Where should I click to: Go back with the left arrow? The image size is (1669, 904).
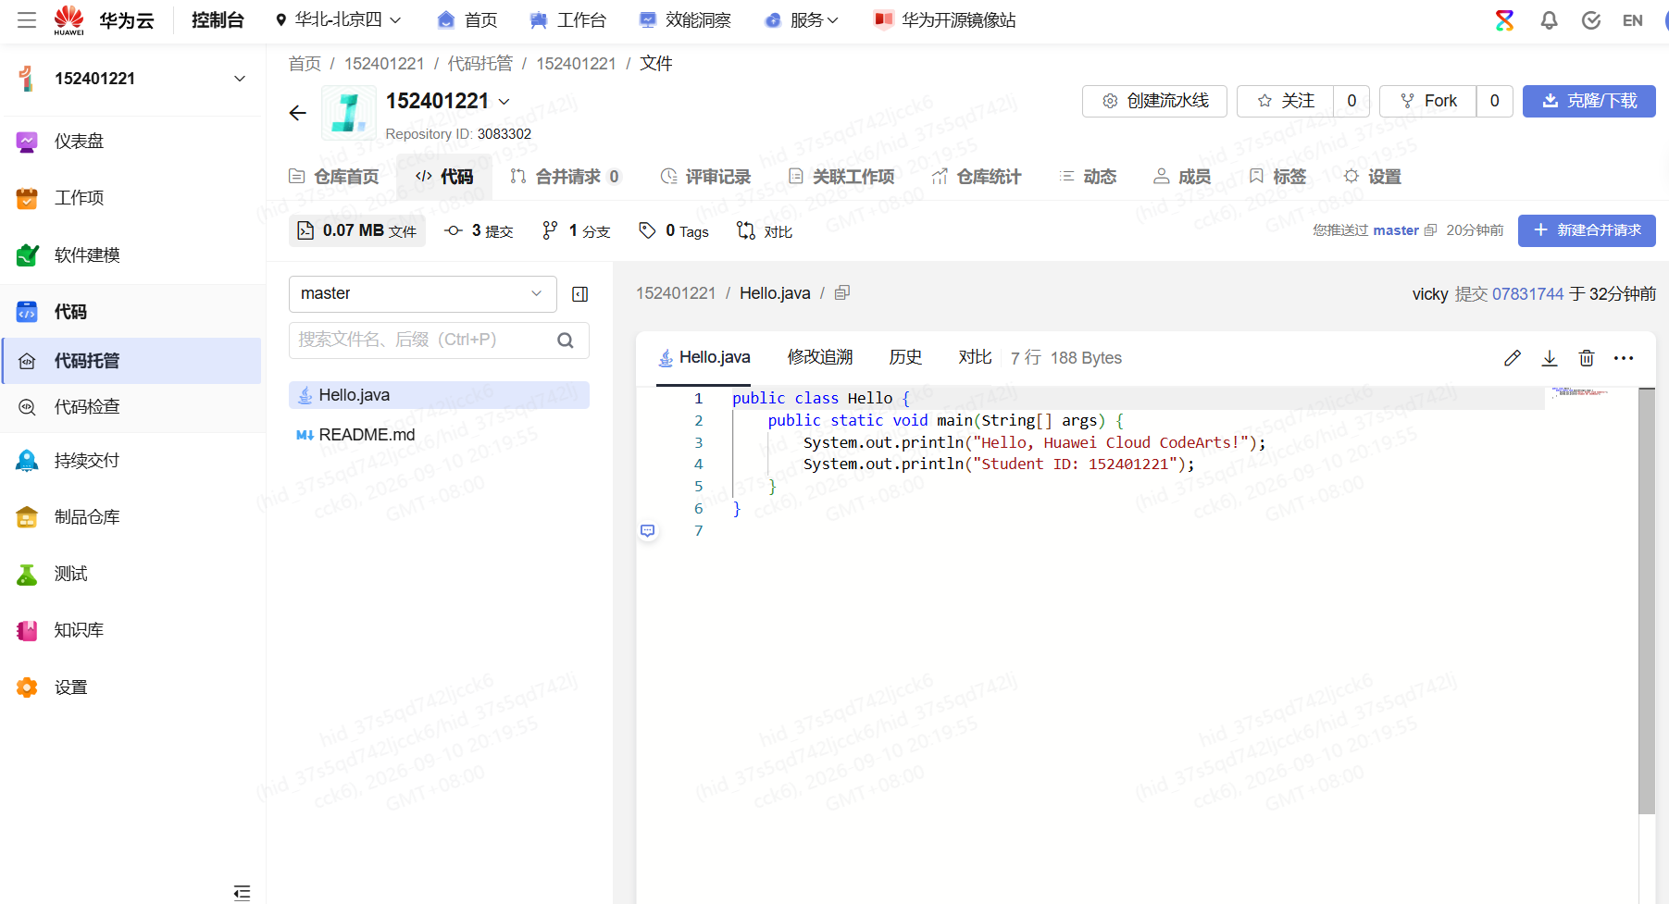297,113
